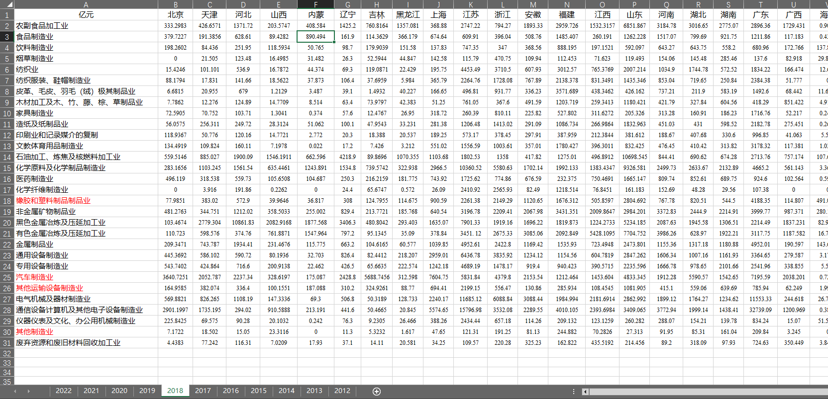
Task: Open the 2012 sheet tab
Action: tap(342, 391)
